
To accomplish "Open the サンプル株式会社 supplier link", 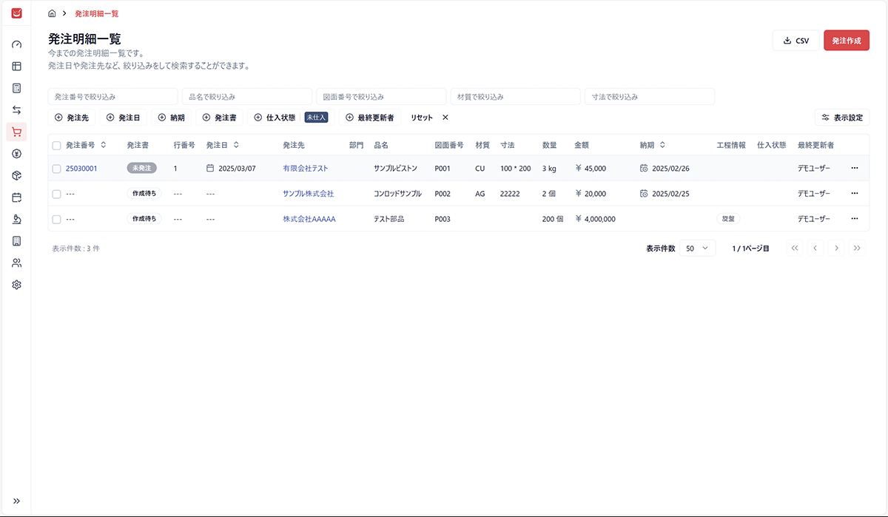I will (308, 194).
